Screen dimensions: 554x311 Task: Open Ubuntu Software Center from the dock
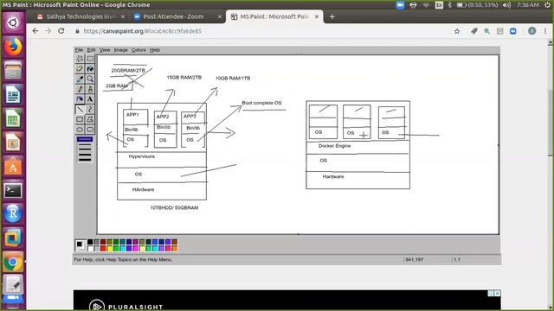(13, 167)
